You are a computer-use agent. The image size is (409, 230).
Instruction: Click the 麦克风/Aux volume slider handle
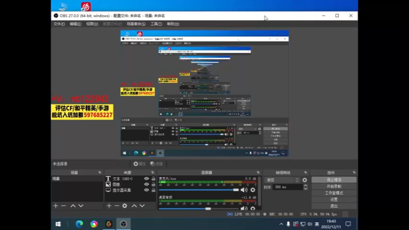tap(236, 190)
